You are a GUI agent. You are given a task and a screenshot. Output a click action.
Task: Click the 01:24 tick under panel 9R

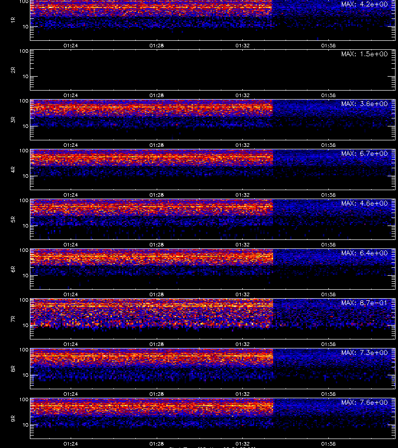point(71,444)
